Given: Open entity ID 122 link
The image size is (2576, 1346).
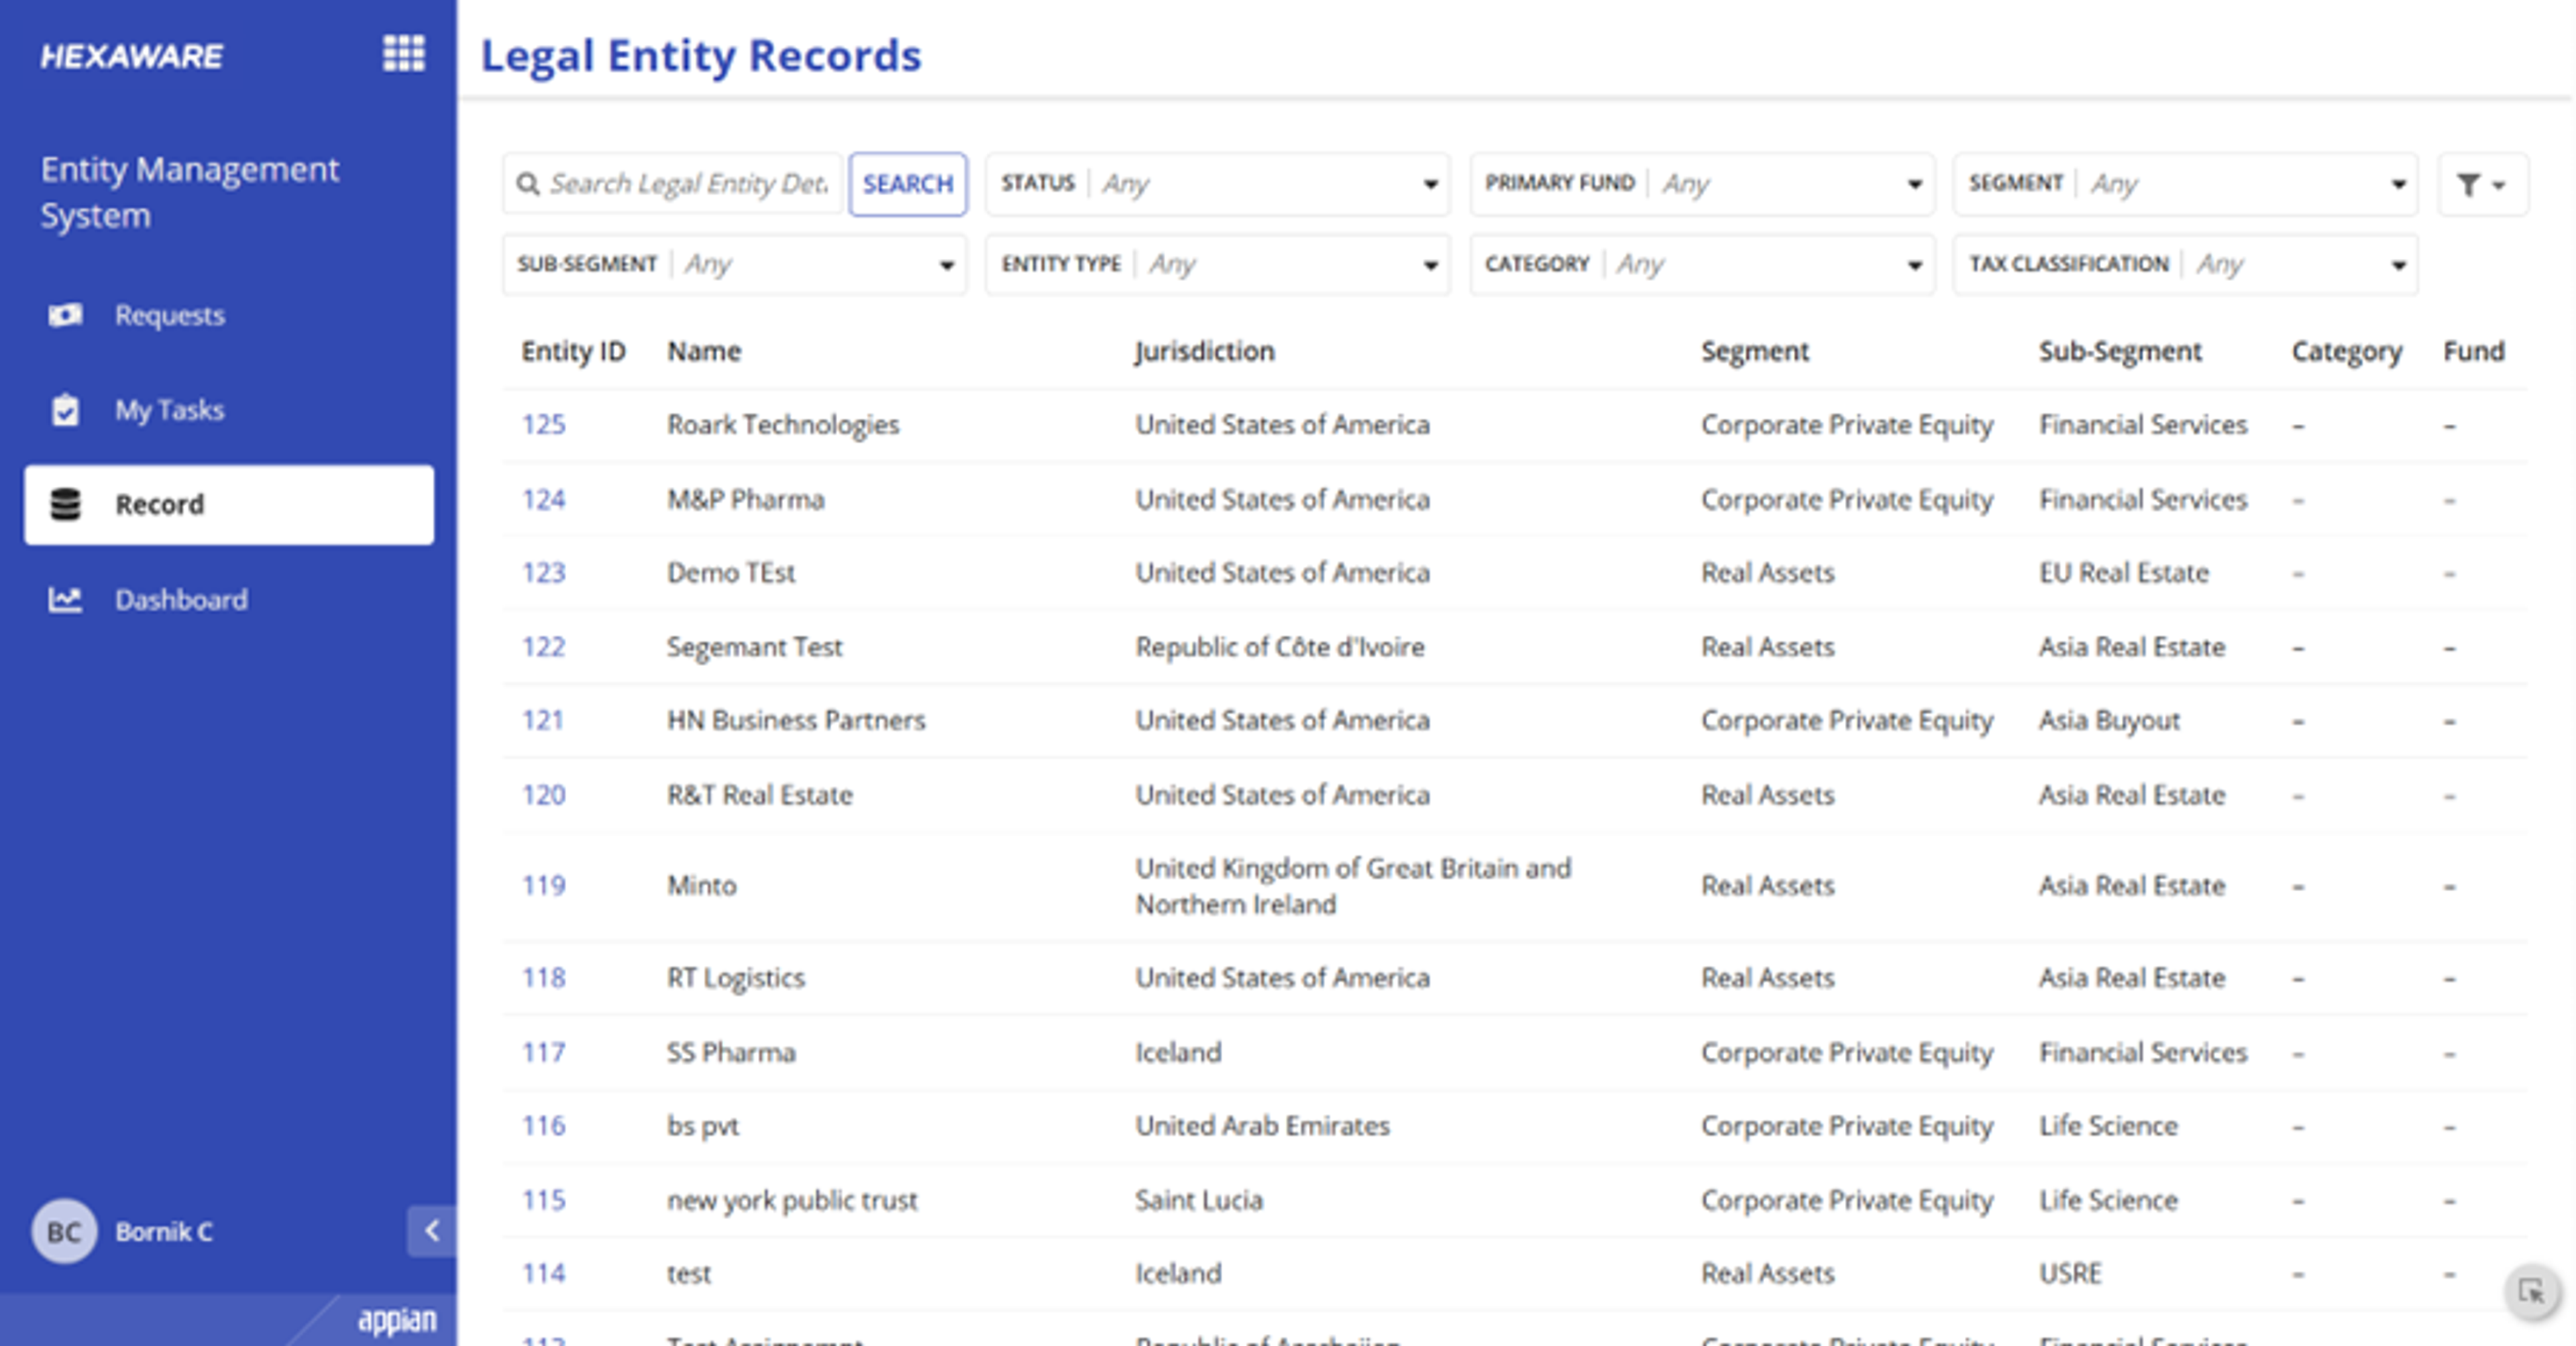Looking at the screenshot, I should (543, 647).
